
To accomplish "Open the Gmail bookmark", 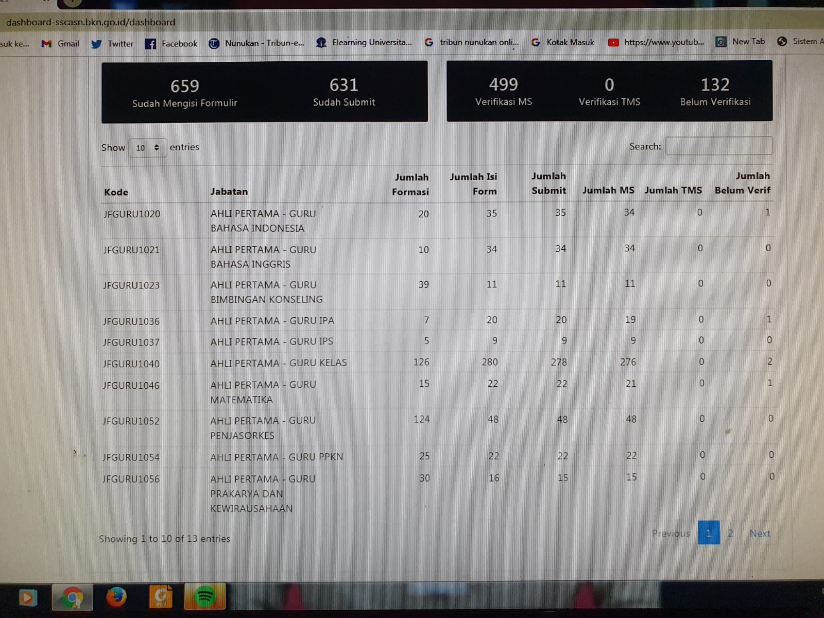I will click(x=61, y=44).
